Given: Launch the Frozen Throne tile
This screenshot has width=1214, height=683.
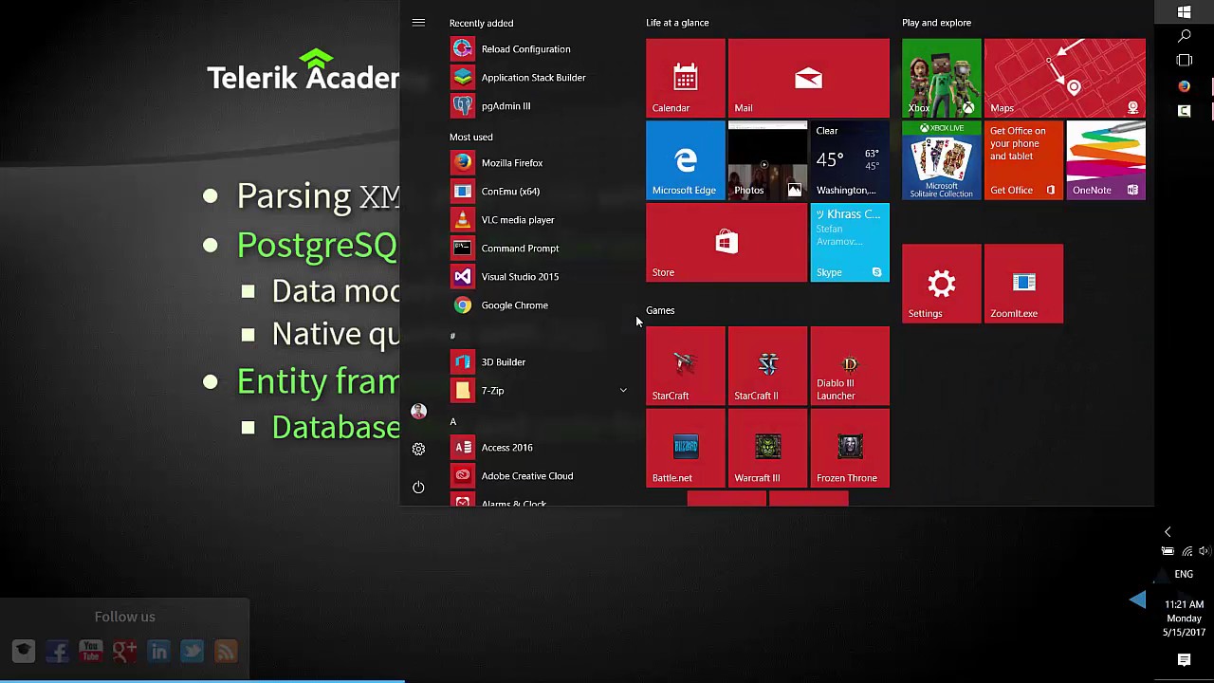Looking at the screenshot, I should [x=850, y=449].
